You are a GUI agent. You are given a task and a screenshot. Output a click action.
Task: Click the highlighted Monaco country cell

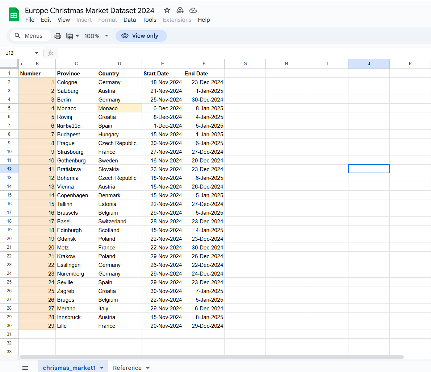point(119,108)
